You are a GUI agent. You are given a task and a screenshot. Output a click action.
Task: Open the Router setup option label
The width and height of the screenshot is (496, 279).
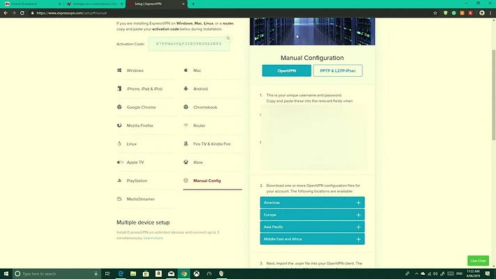[199, 126]
